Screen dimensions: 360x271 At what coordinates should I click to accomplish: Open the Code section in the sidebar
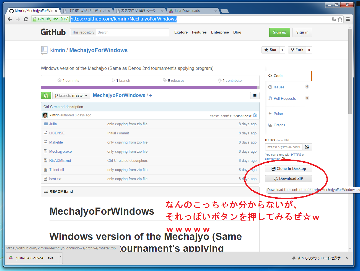tap(288, 76)
